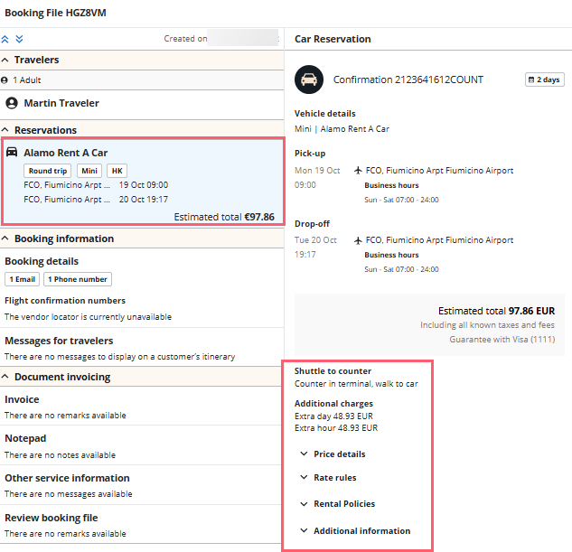This screenshot has width=572, height=552.
Task: Click the expand all double-chevron down icon
Action: point(19,39)
